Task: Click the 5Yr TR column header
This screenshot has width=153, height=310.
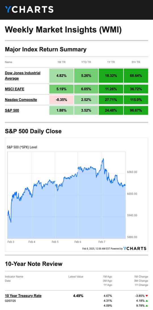Action: click(x=136, y=62)
